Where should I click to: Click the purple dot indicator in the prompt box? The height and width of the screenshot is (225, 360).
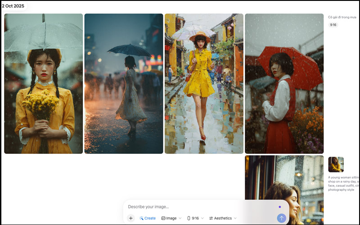pyautogui.click(x=279, y=207)
